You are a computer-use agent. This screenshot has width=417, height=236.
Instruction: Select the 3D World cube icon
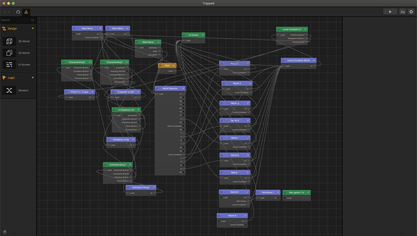(9, 41)
